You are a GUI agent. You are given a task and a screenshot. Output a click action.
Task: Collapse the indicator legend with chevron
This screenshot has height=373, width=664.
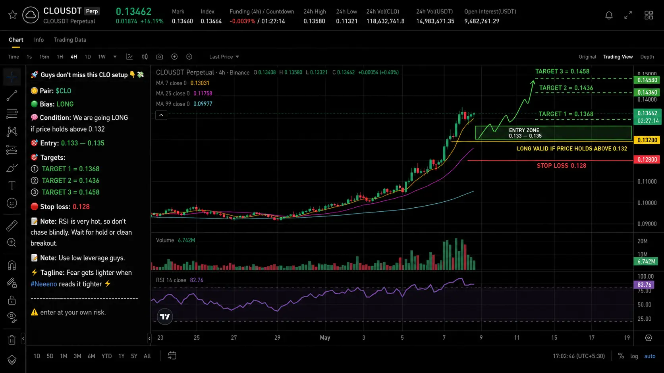click(x=161, y=115)
